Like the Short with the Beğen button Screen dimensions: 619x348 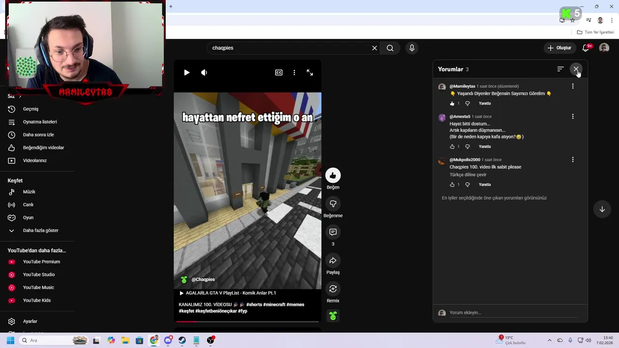click(x=333, y=175)
